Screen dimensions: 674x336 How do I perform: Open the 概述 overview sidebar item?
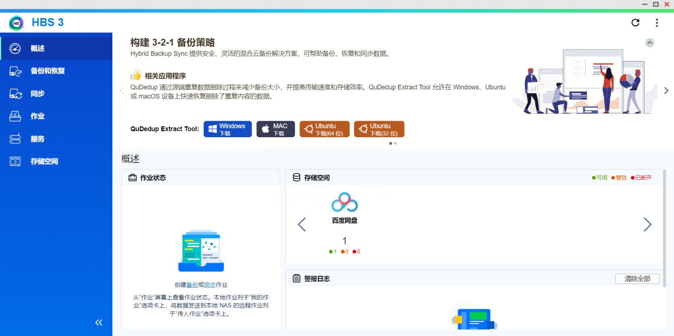coord(56,48)
